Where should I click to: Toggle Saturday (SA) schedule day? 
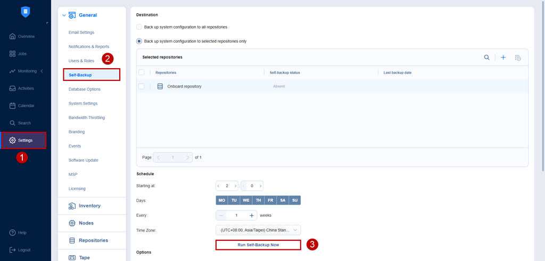[283, 200]
